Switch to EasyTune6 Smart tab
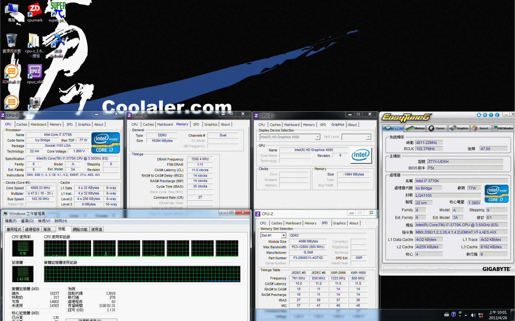The width and height of the screenshot is (515, 321). pyautogui.click(x=481, y=128)
